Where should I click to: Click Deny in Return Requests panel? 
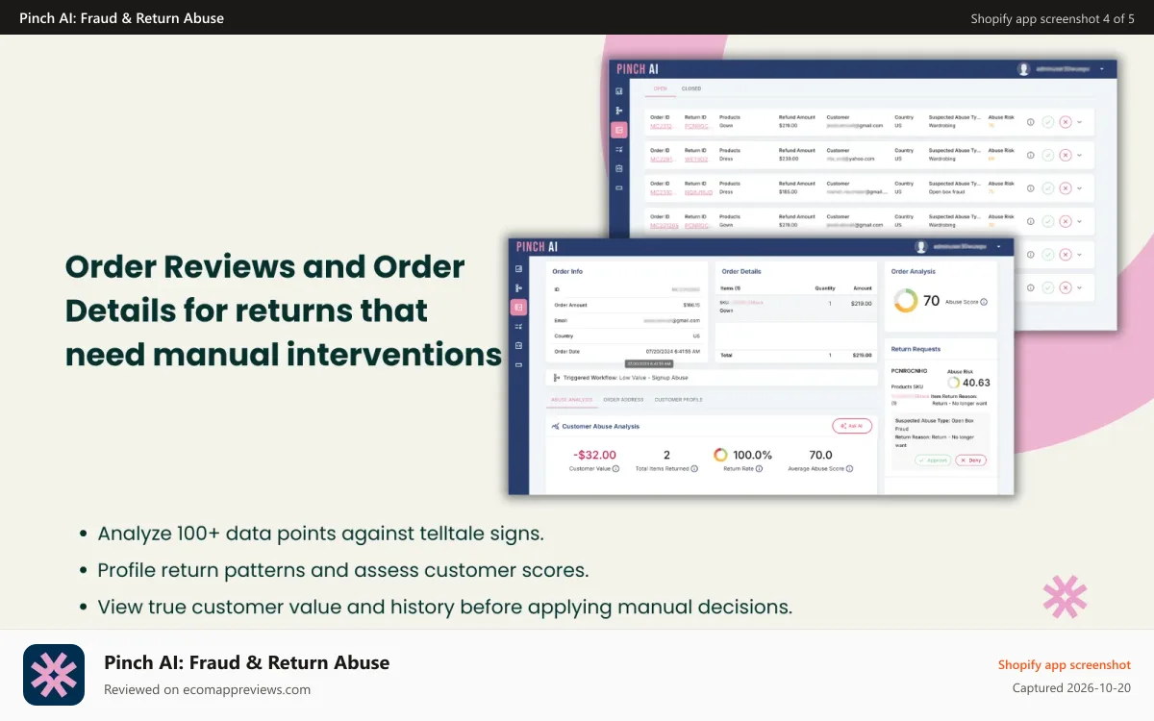point(970,460)
